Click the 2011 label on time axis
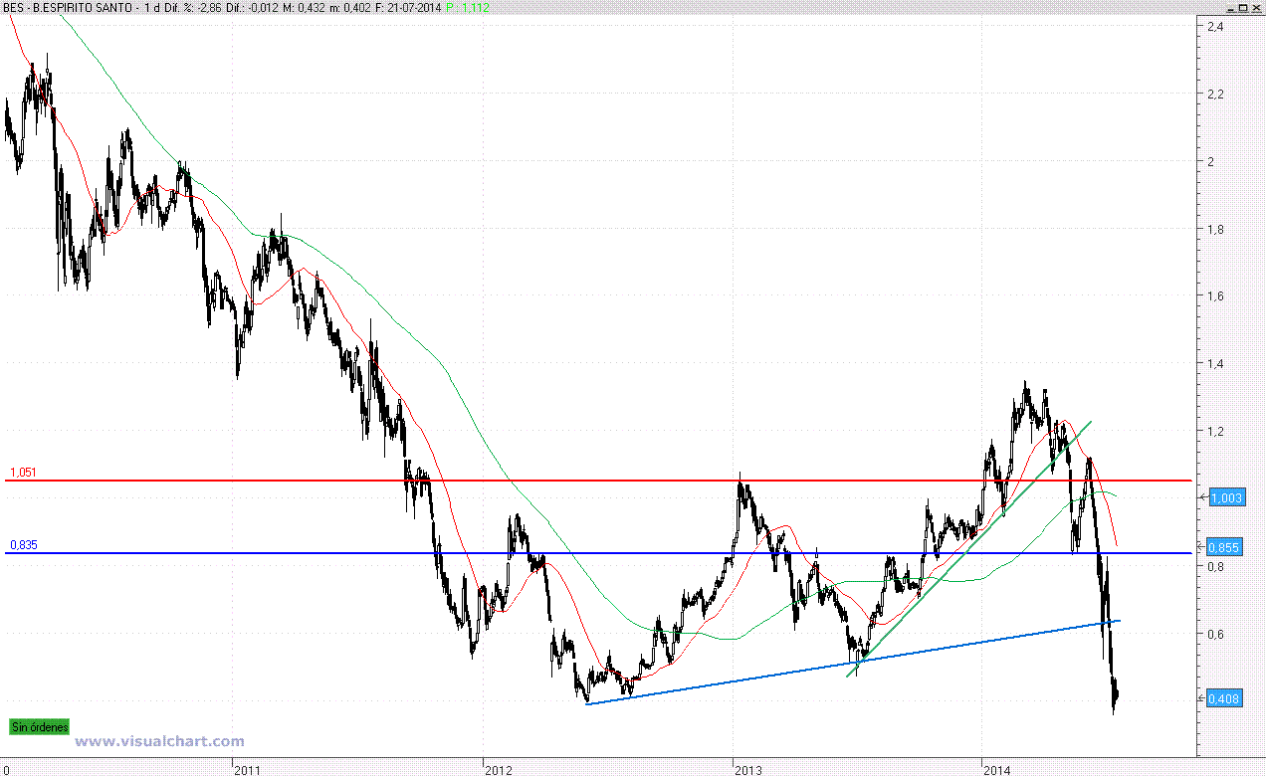1266x777 pixels. coord(247,769)
